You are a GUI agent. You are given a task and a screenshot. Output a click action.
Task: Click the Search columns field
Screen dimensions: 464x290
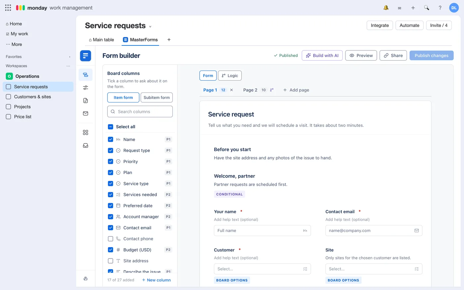click(140, 112)
